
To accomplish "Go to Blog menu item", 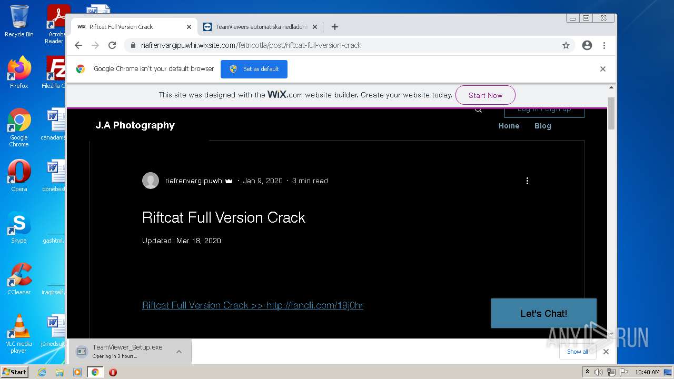I will pos(542,126).
